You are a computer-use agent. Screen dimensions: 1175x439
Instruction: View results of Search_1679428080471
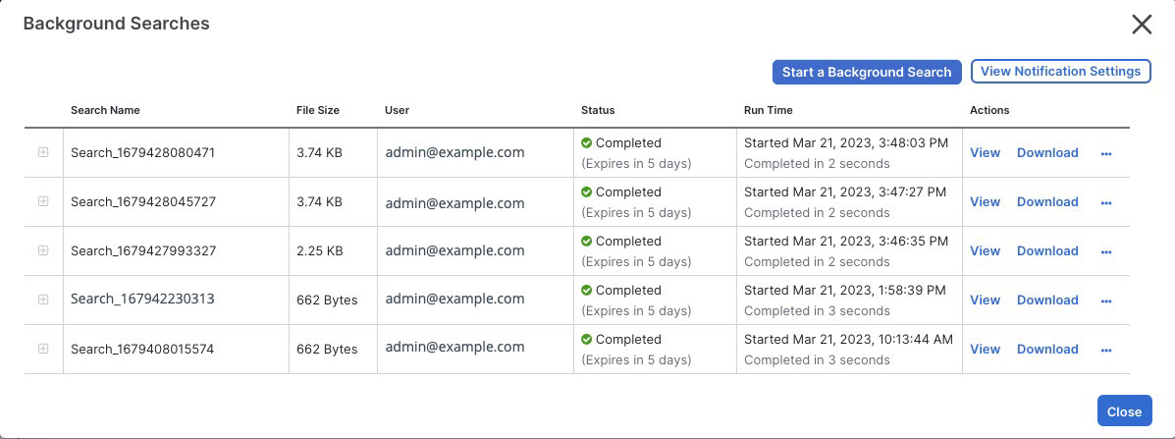coord(985,152)
